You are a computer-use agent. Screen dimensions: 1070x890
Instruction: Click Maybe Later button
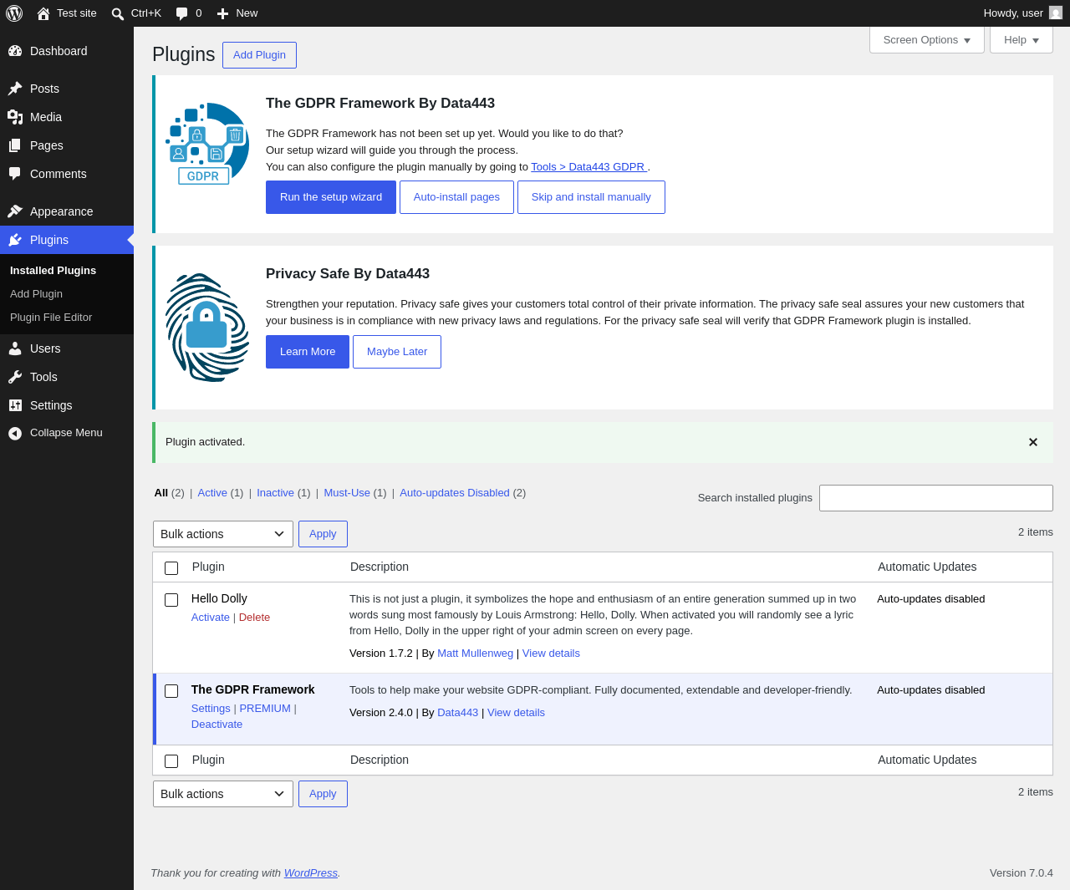tap(397, 352)
